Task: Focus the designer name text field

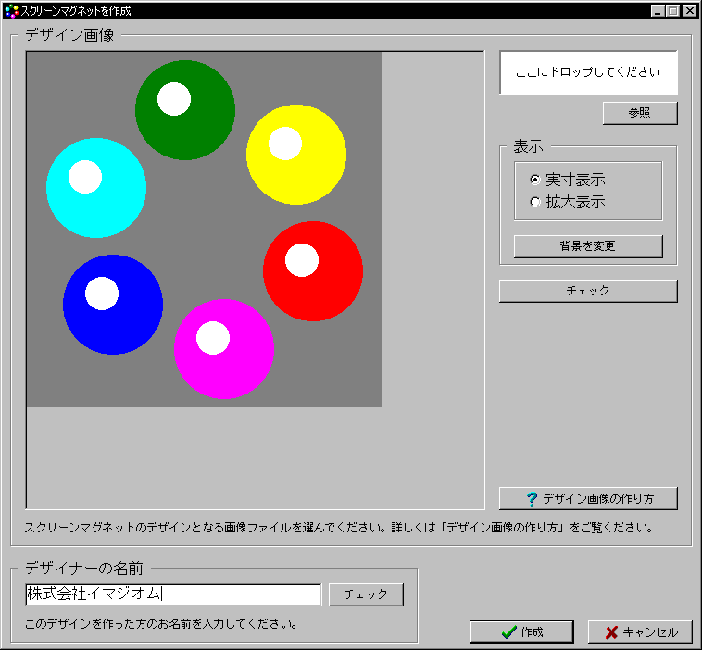Action: pos(173,594)
